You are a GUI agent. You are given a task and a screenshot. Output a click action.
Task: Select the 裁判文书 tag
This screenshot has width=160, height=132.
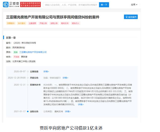[65, 23]
